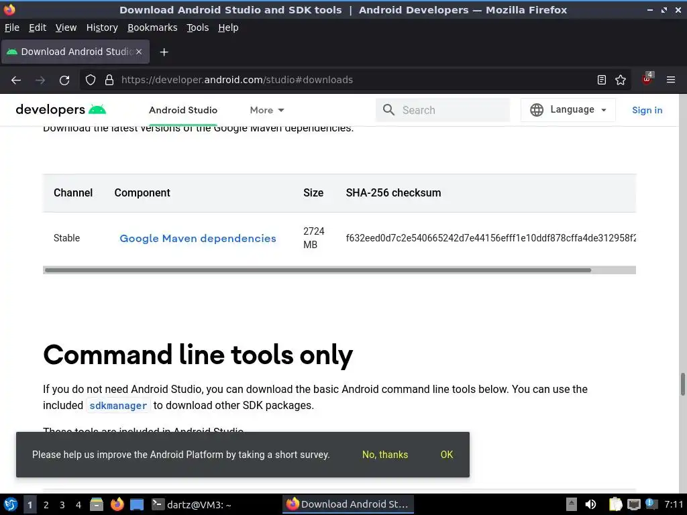Click the Command line tools only heading
Viewport: 687px width, 515px height.
pyautogui.click(x=198, y=355)
